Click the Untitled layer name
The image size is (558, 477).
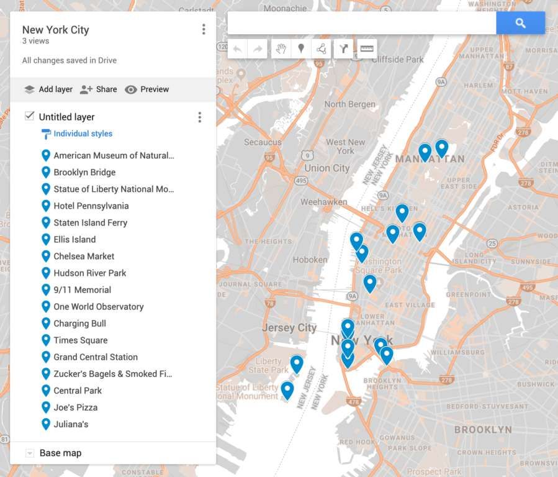tap(66, 117)
